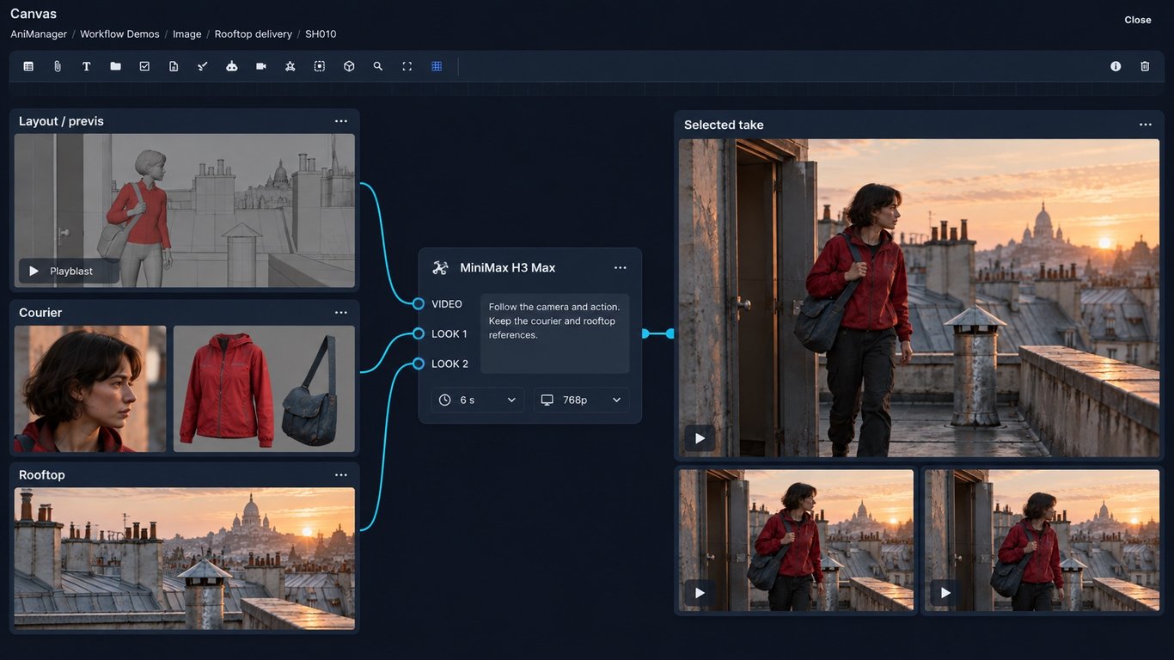
Task: Click the VIDEO input port circle
Action: 419,303
